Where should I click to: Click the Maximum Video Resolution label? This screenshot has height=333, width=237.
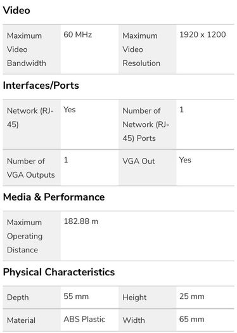[x=141, y=49]
